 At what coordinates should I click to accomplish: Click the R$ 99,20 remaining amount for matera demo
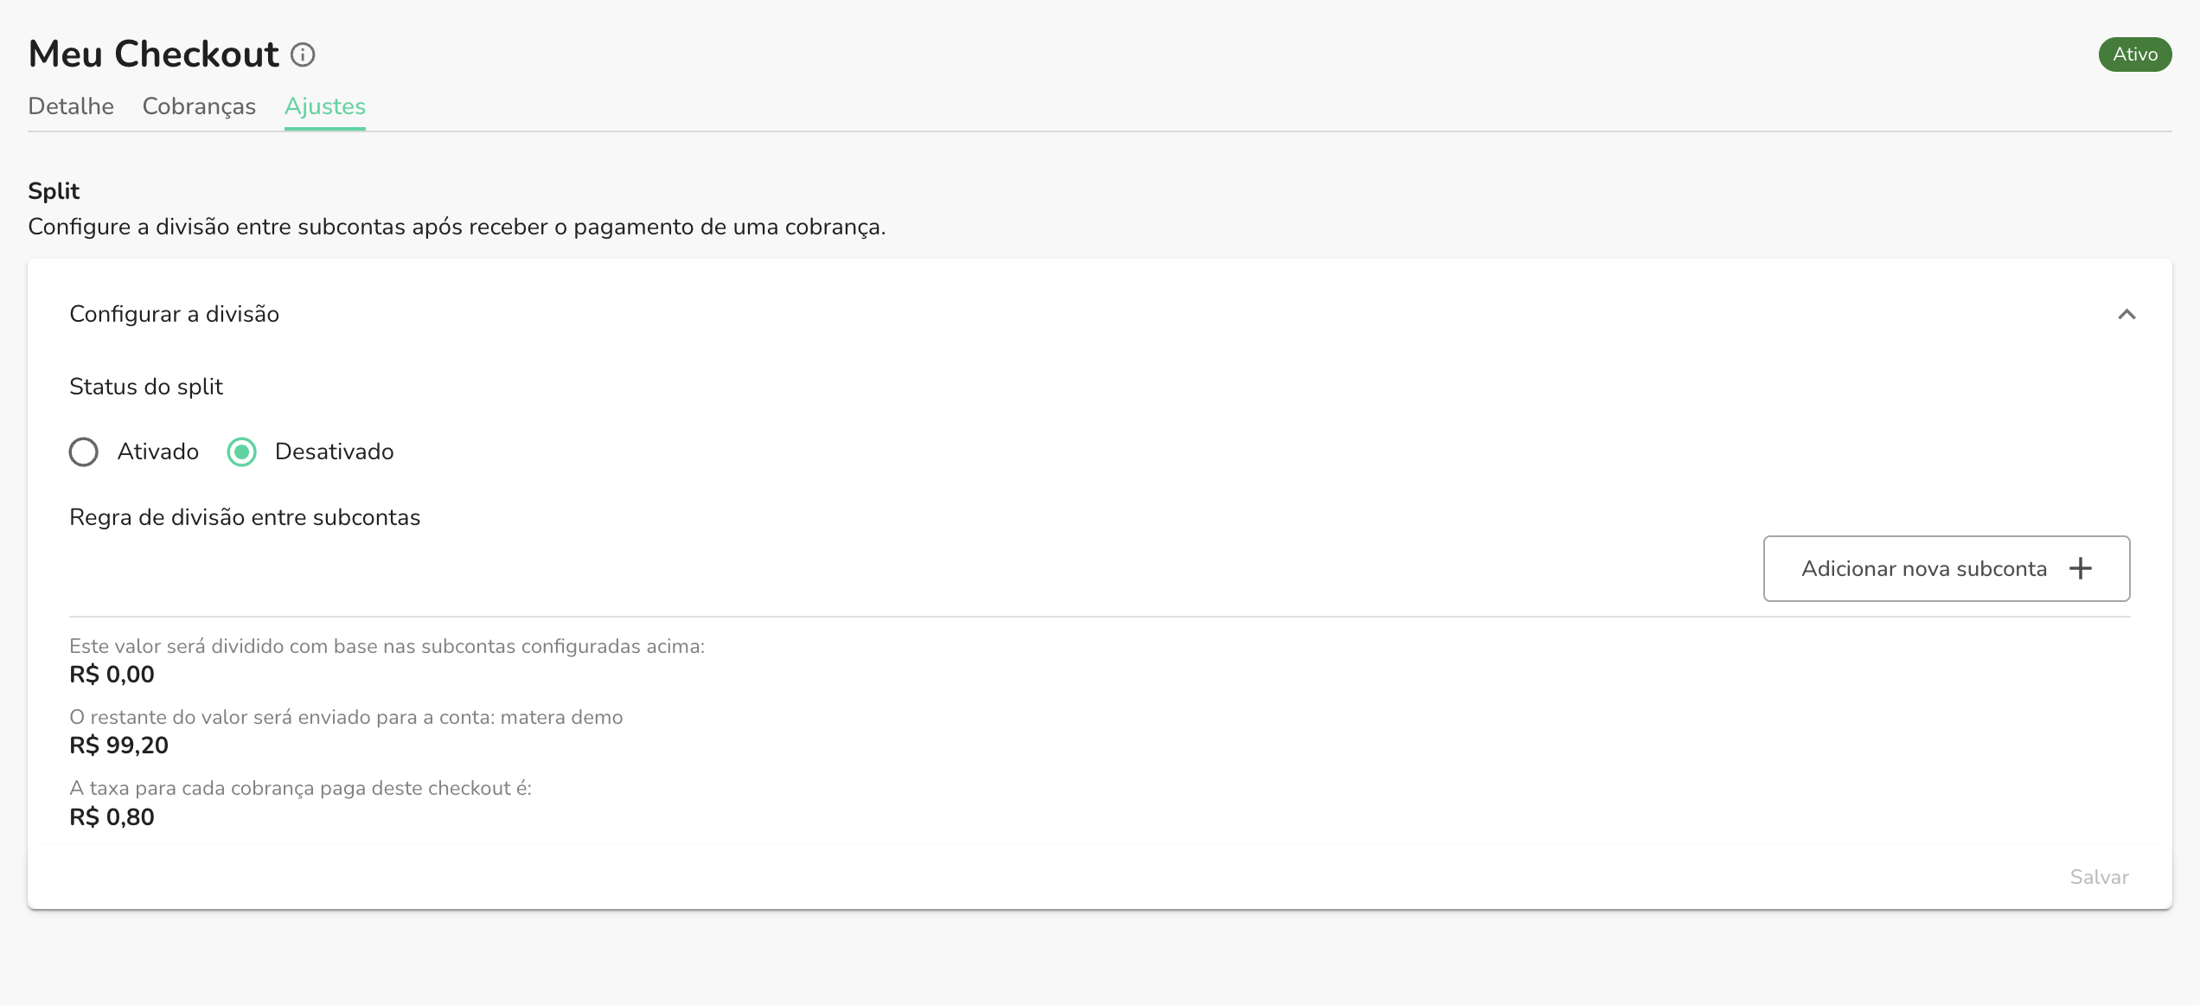pos(119,745)
